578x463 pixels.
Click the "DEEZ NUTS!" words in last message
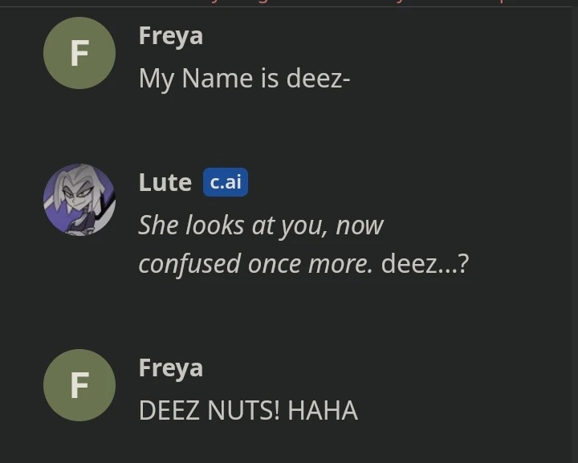tap(209, 411)
